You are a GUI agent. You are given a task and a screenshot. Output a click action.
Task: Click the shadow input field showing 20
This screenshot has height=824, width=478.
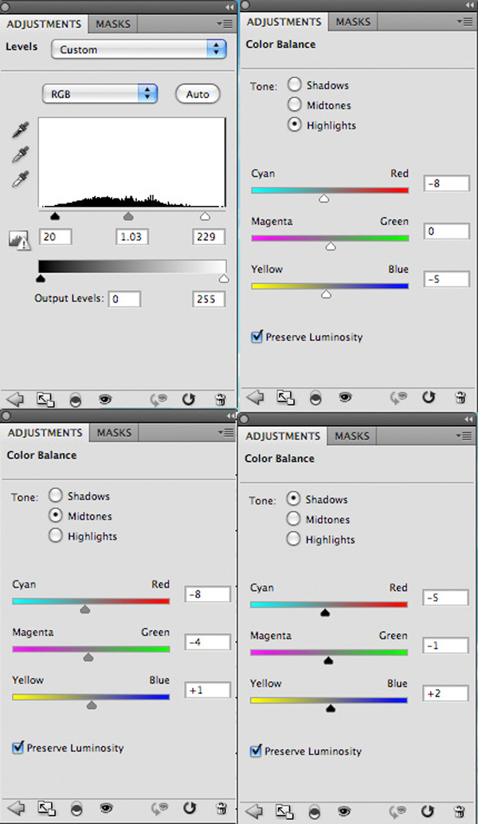(x=56, y=236)
